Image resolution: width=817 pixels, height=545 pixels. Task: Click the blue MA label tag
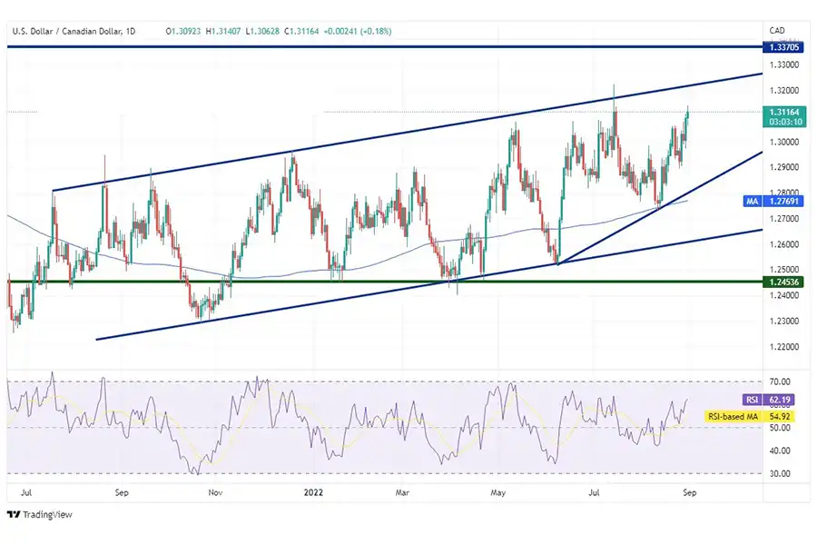[752, 202]
